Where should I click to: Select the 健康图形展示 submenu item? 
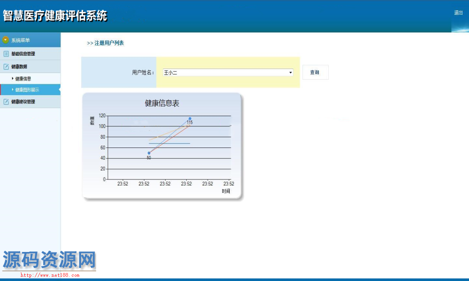click(27, 90)
